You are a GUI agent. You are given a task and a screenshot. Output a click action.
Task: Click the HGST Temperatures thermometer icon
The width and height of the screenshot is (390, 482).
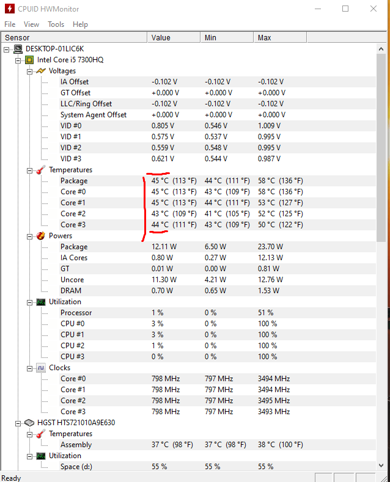[41, 434]
